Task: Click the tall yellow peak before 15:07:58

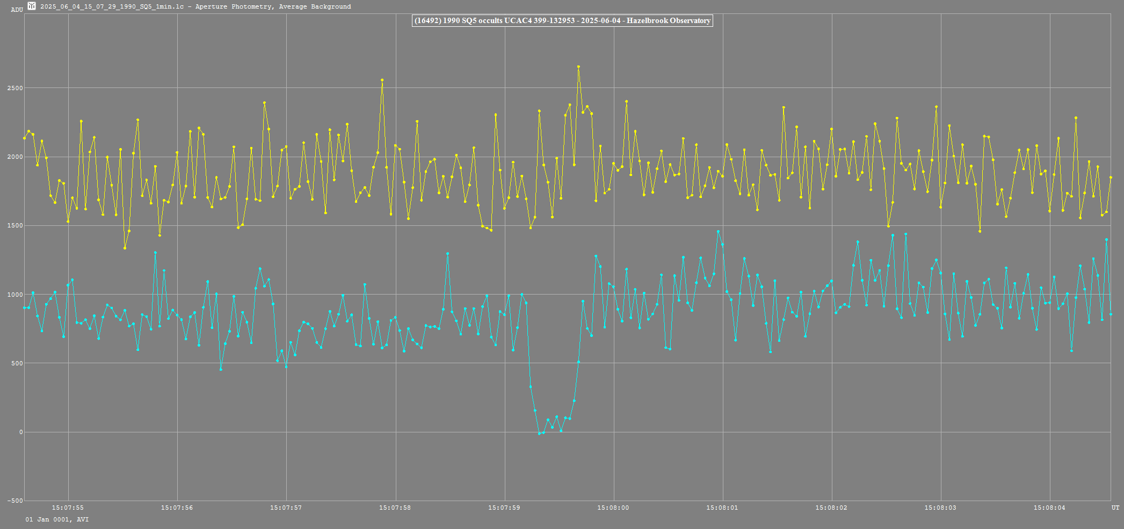Action: point(382,80)
